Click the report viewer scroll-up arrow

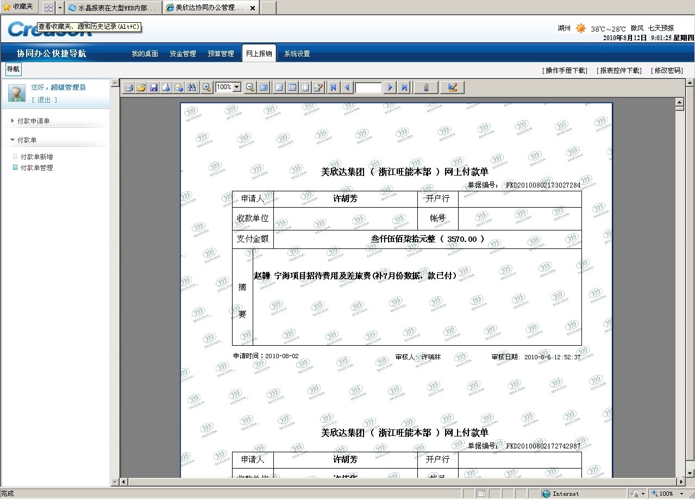[x=679, y=102]
